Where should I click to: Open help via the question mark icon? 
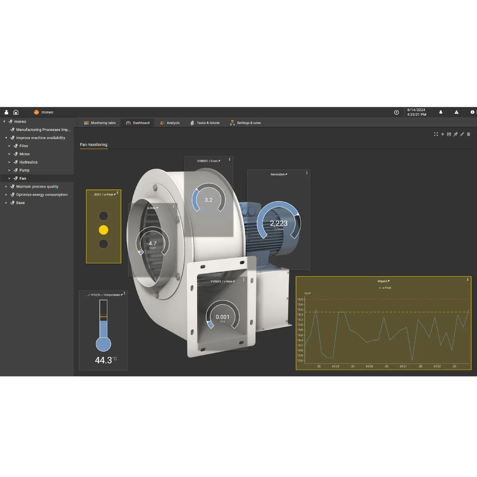pyautogui.click(x=396, y=112)
